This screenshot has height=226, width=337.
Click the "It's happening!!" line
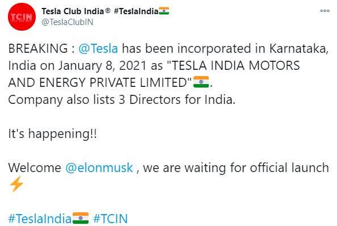(x=52, y=134)
